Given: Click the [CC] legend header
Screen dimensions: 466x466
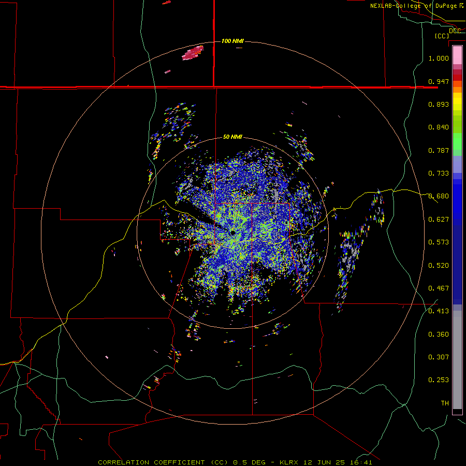Looking at the screenshot, I should [442, 36].
